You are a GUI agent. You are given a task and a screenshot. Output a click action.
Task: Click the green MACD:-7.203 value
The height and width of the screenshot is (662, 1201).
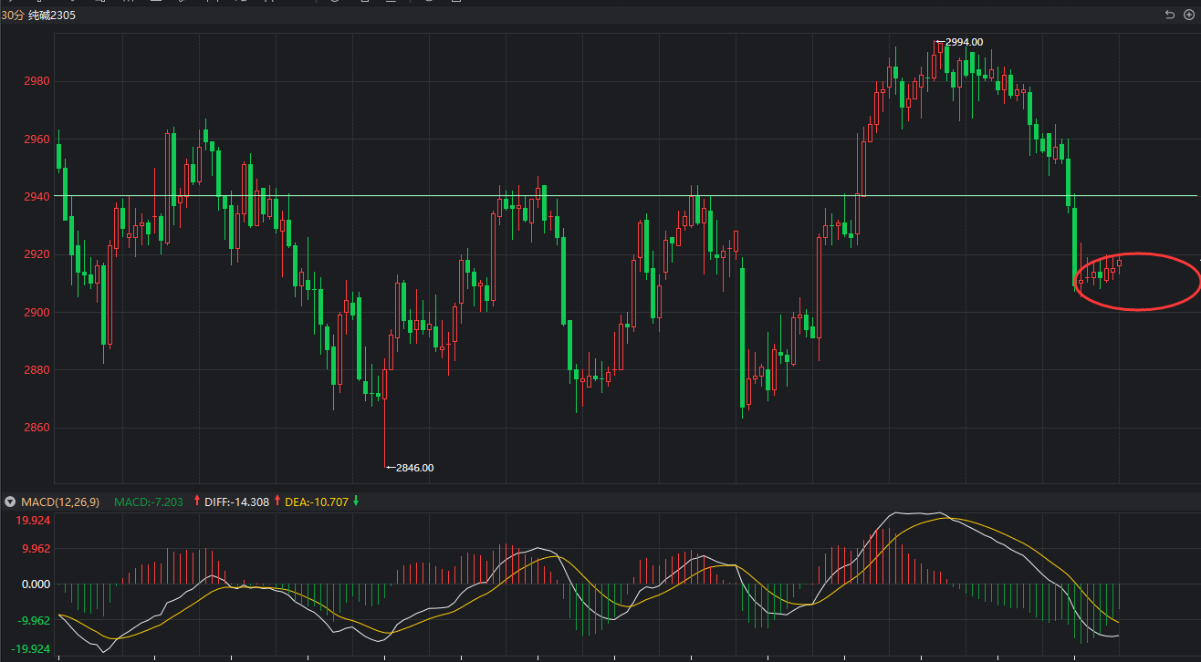149,502
